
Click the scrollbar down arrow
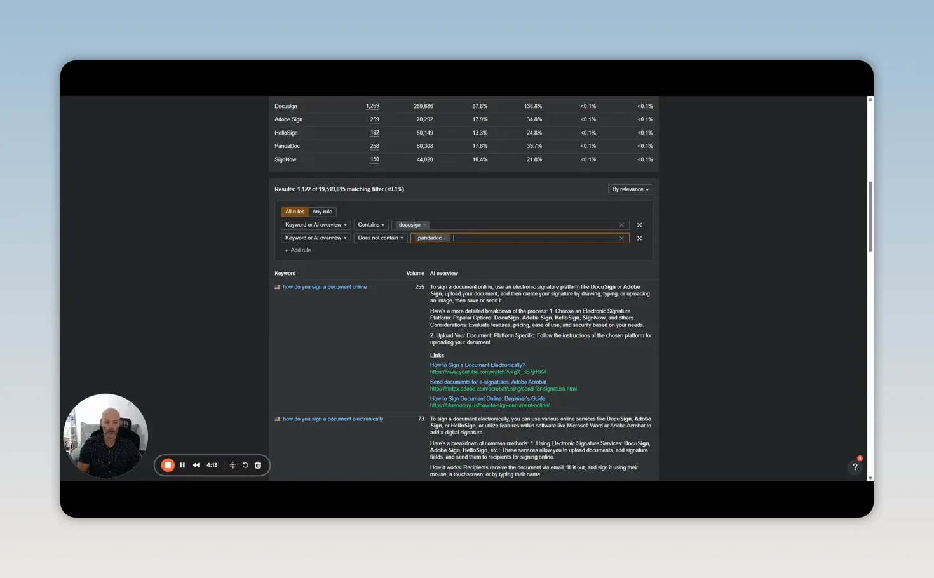pyautogui.click(x=870, y=478)
